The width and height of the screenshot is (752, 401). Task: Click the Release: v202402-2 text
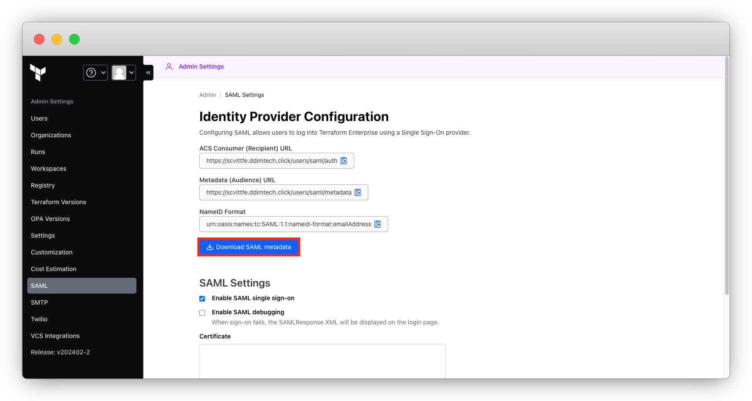[x=60, y=352]
